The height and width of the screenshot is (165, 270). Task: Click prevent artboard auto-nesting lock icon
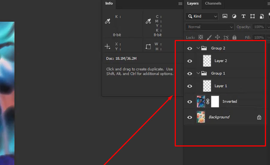click(226, 37)
